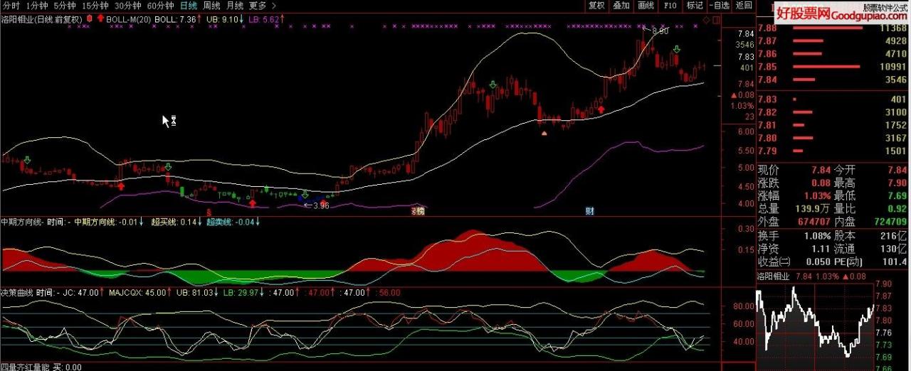Screen dimensions: 911x371
Task: Click the 决策曲线 indicator title
Action: pos(18,291)
